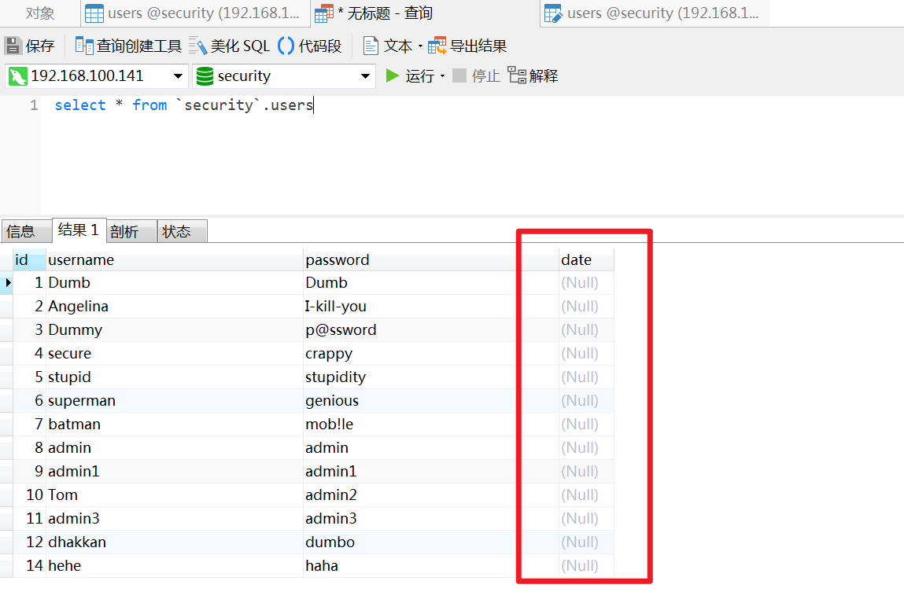This screenshot has height=603, width=904.
Task: Select the cell Angelina
Action: click(174, 307)
